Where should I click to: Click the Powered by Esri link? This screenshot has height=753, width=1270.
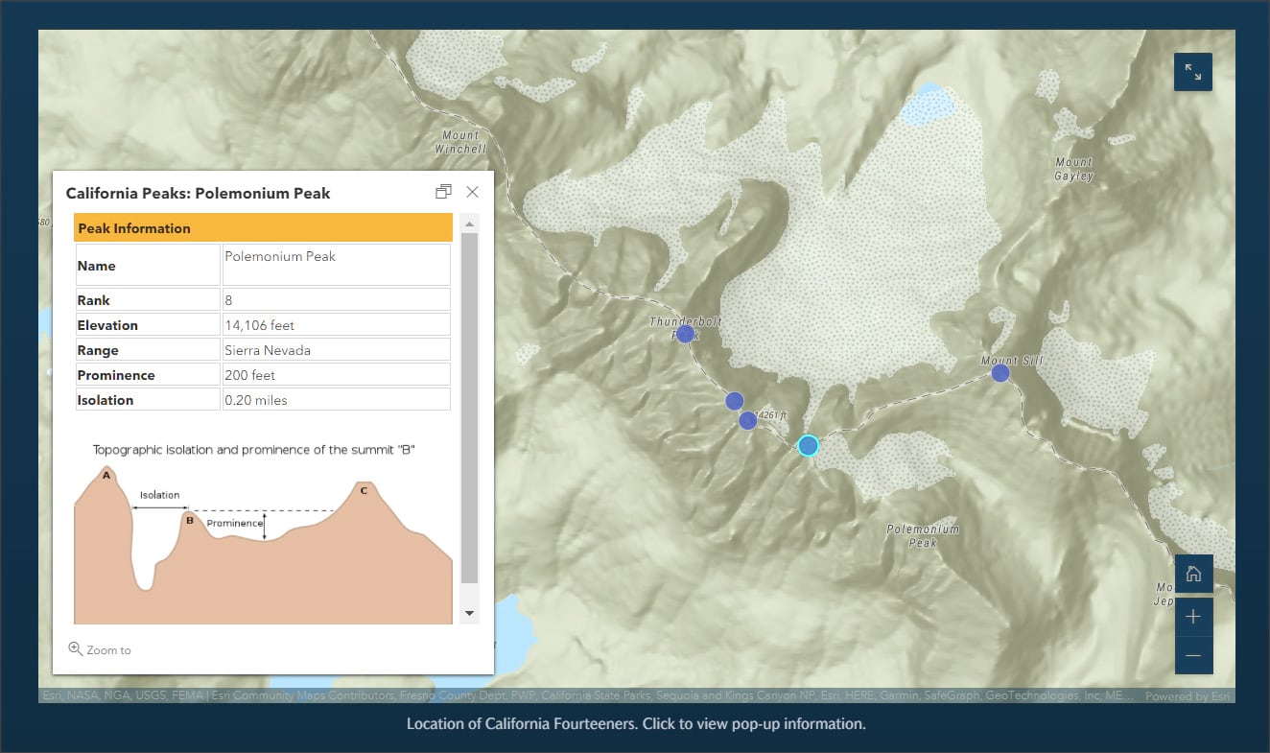[1188, 696]
